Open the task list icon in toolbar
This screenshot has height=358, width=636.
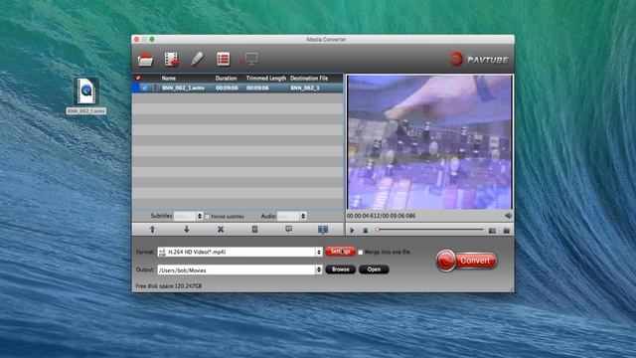(x=223, y=60)
